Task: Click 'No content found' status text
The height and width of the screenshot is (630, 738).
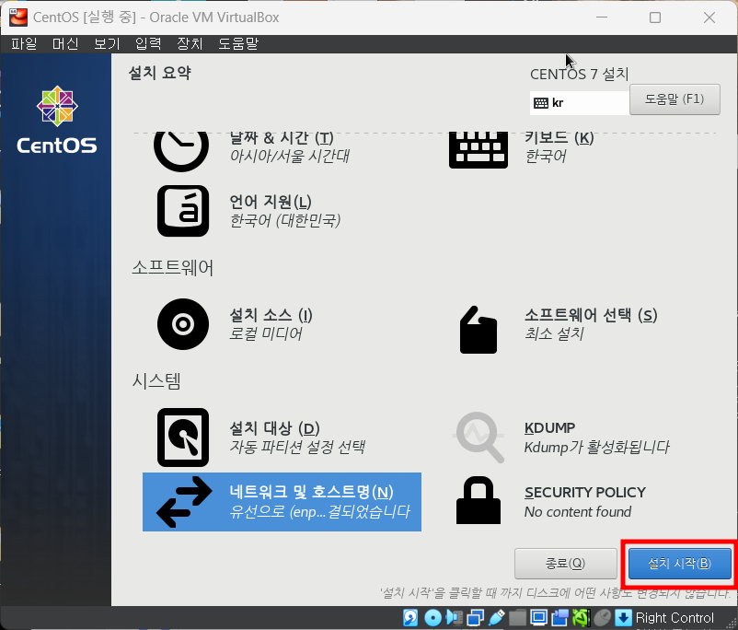Action: click(578, 512)
